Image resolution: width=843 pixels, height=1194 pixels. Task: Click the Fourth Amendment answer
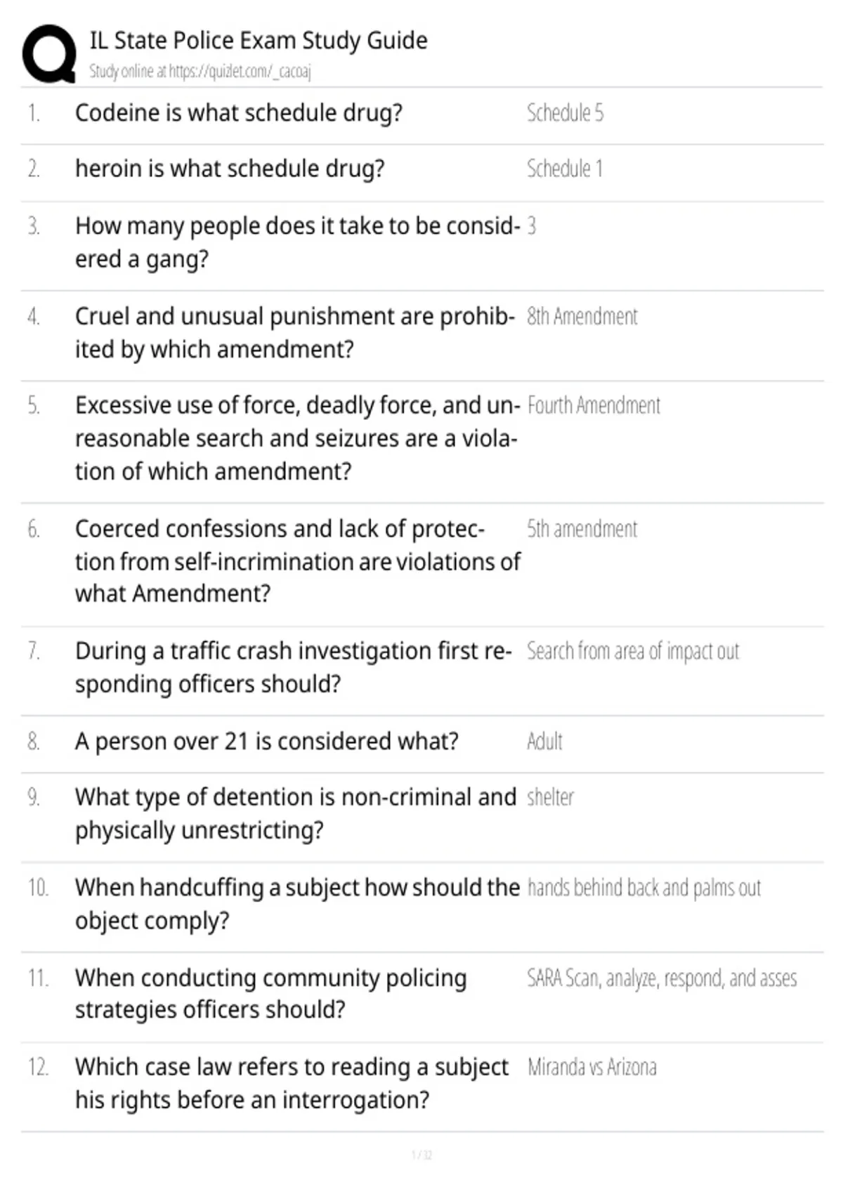pyautogui.click(x=594, y=405)
